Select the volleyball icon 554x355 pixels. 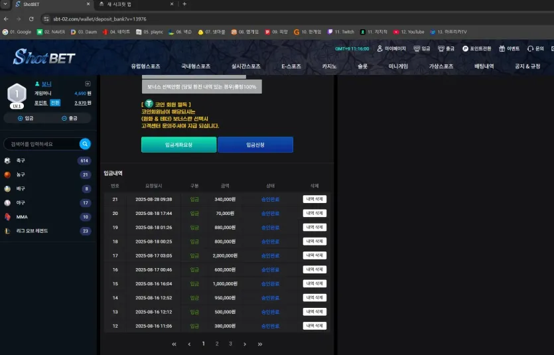tap(7, 188)
